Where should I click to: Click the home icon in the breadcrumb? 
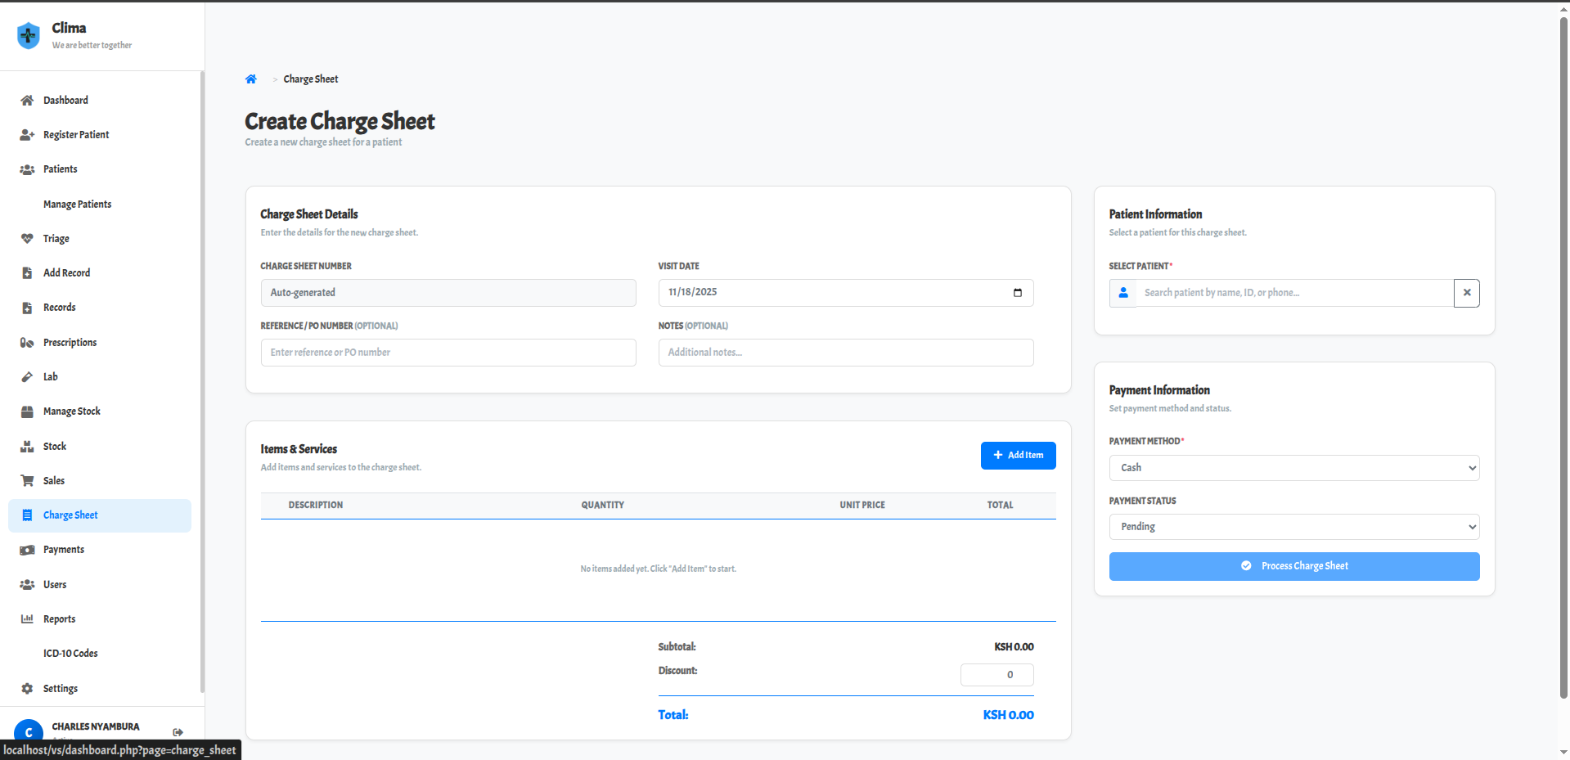251,79
